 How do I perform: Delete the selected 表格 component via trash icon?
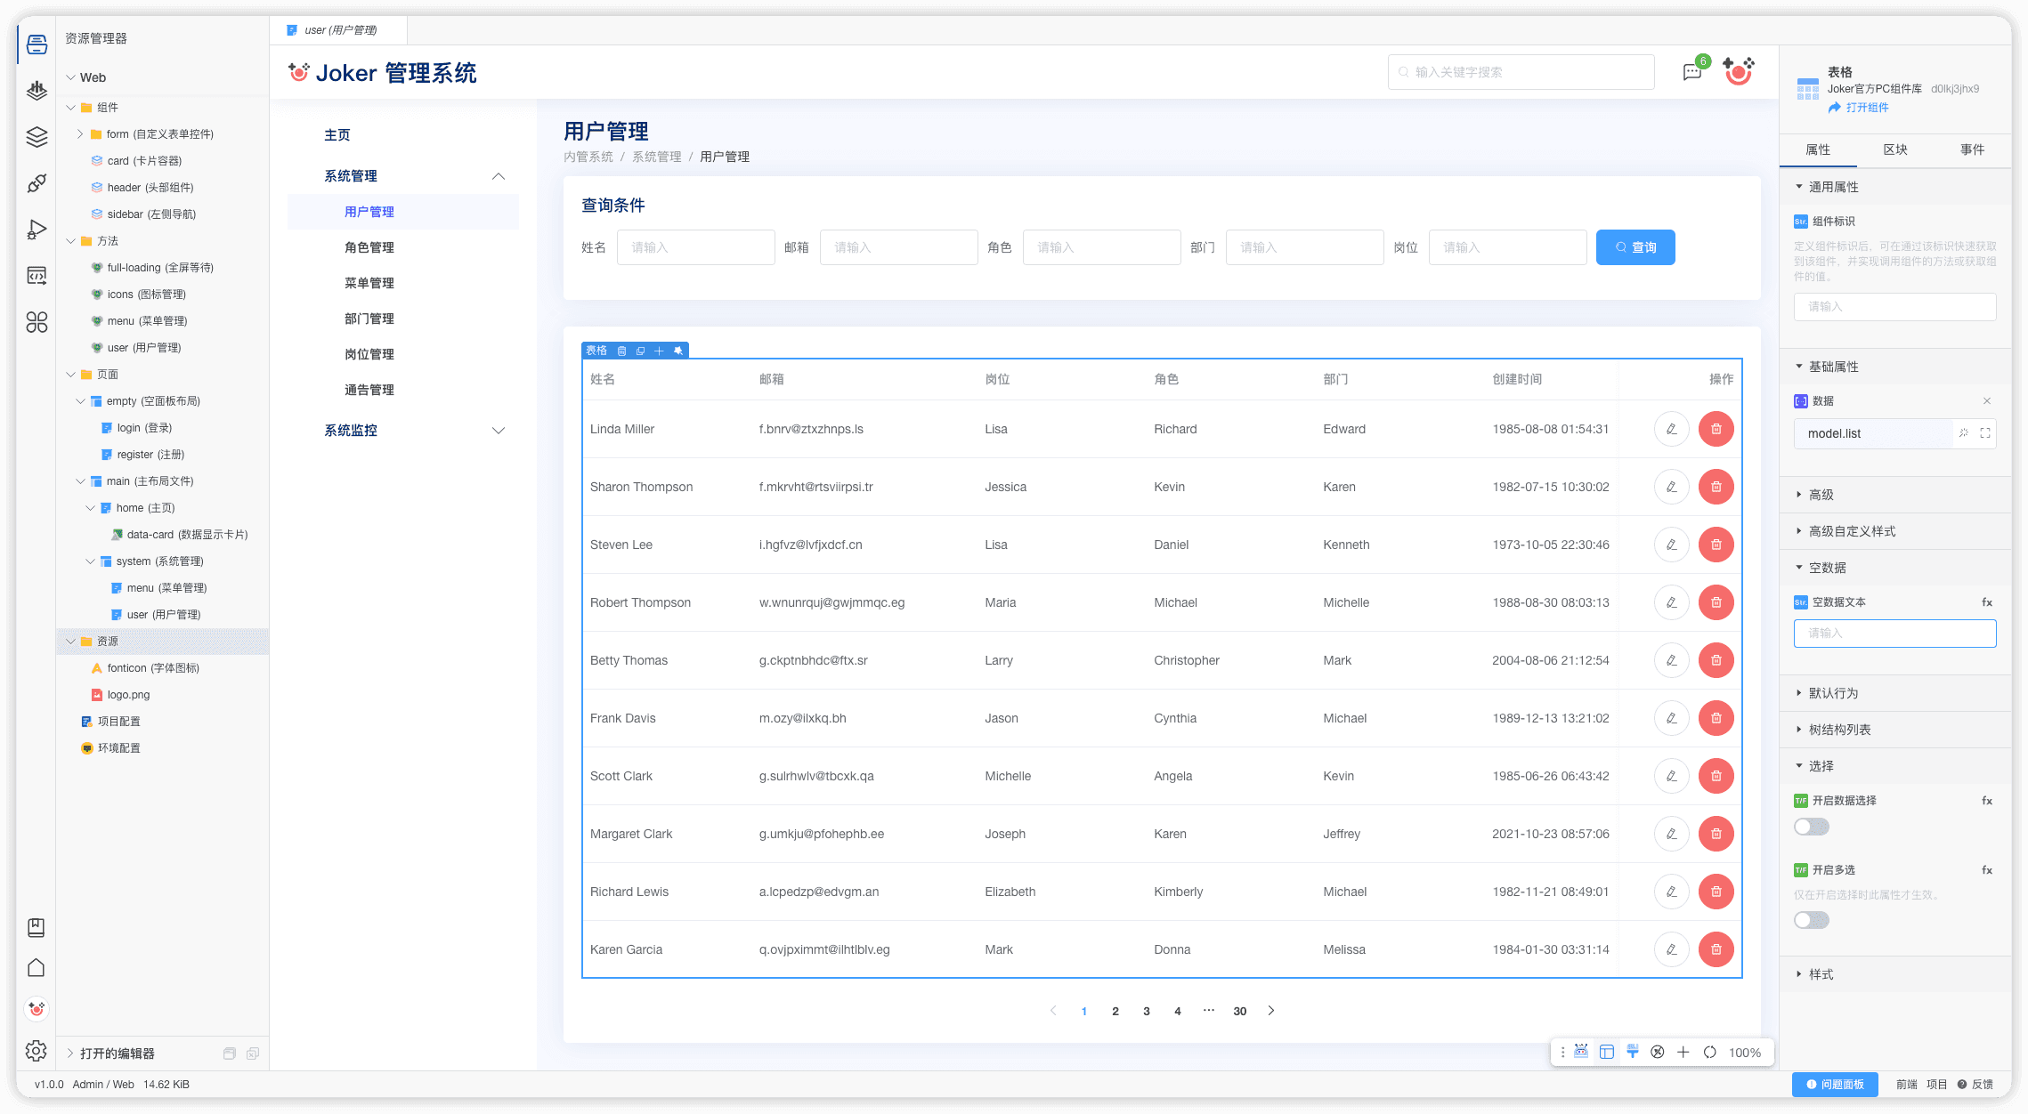click(x=621, y=351)
